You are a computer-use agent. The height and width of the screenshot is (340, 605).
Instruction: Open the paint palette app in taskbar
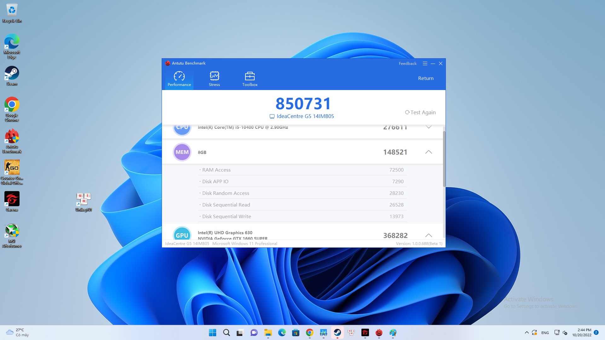393,332
